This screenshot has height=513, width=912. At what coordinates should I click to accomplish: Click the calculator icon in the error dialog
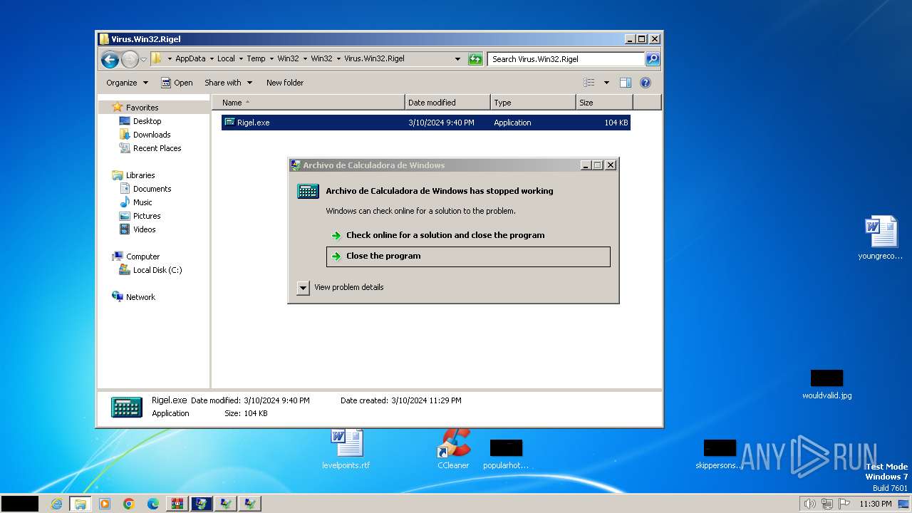(x=308, y=191)
